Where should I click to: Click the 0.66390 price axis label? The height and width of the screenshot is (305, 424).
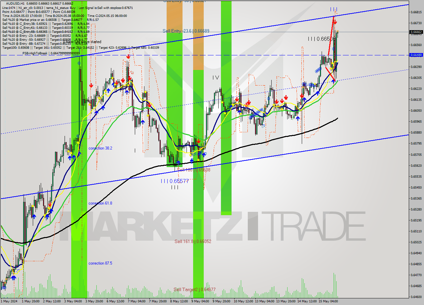[x=416, y=67]
